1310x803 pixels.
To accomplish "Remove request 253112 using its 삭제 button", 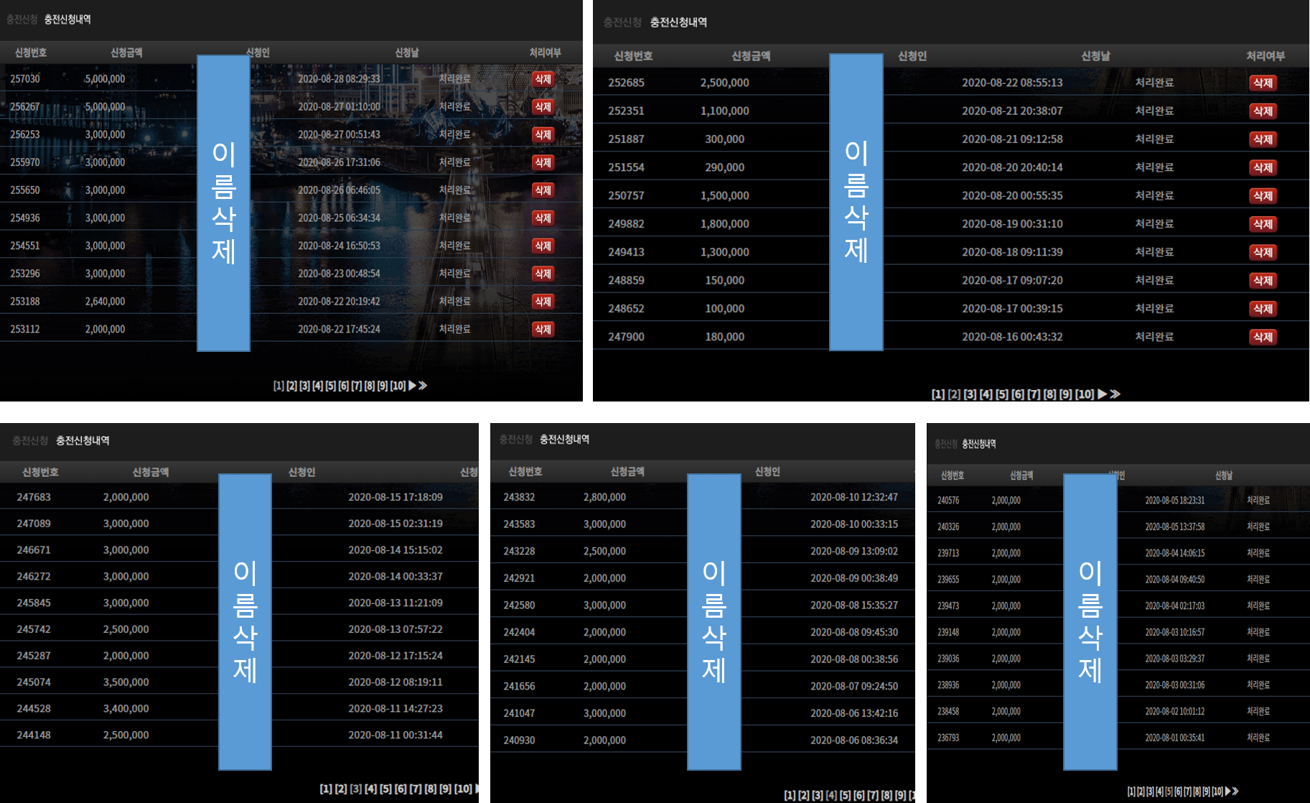I will [543, 329].
